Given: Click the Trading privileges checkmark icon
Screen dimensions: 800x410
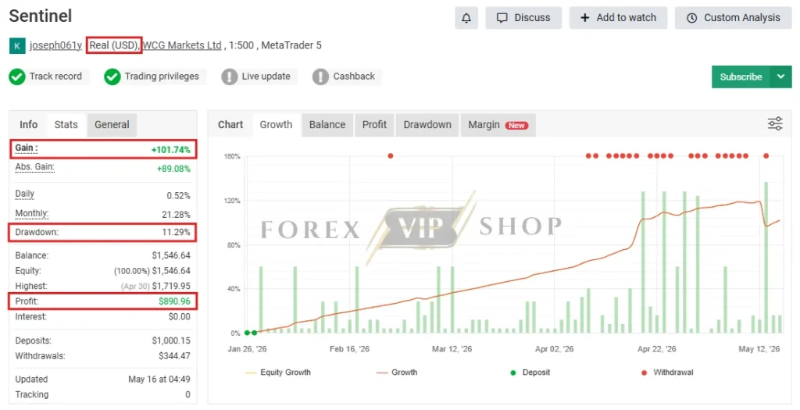Looking at the screenshot, I should tap(112, 77).
